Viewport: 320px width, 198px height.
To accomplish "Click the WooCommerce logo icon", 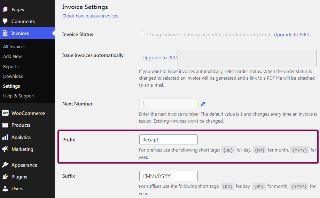I will coord(5,113).
